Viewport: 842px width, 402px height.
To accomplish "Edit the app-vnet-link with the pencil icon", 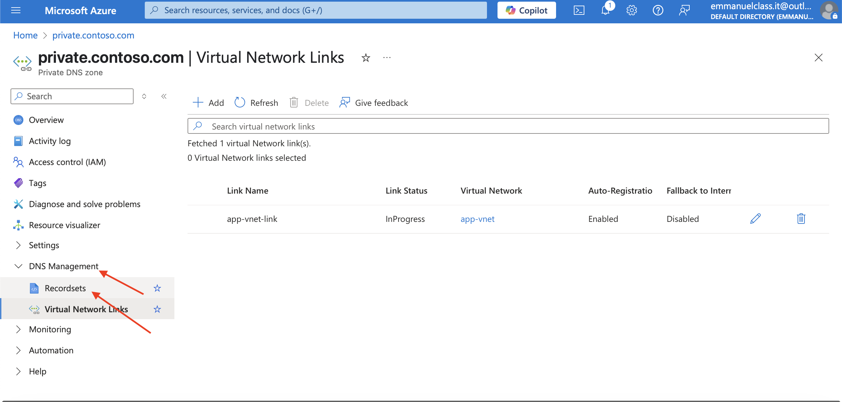I will click(x=755, y=219).
